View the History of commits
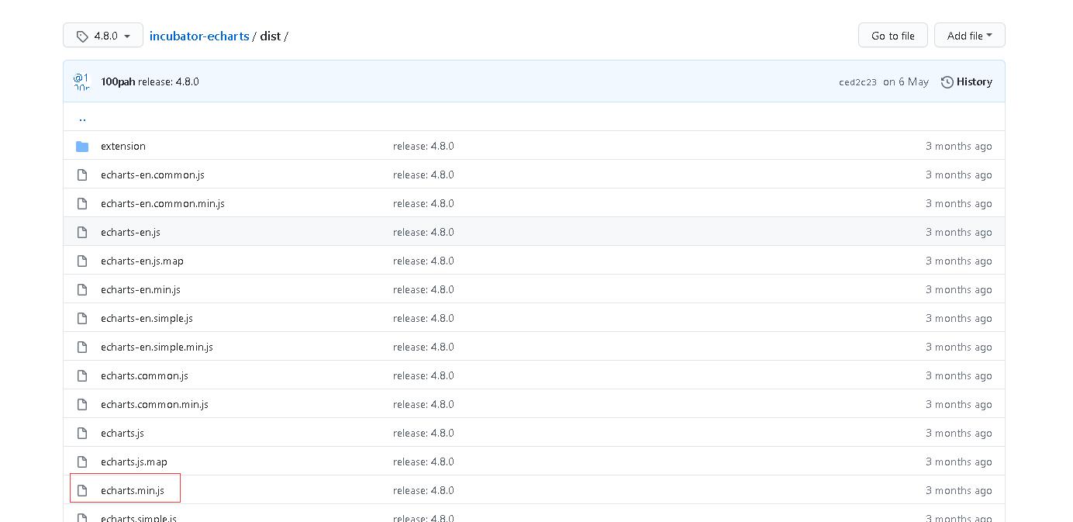 tap(966, 81)
